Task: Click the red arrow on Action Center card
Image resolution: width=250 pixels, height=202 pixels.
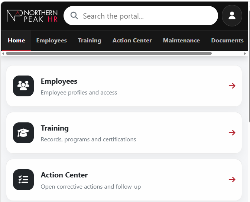Action: pos(232,179)
